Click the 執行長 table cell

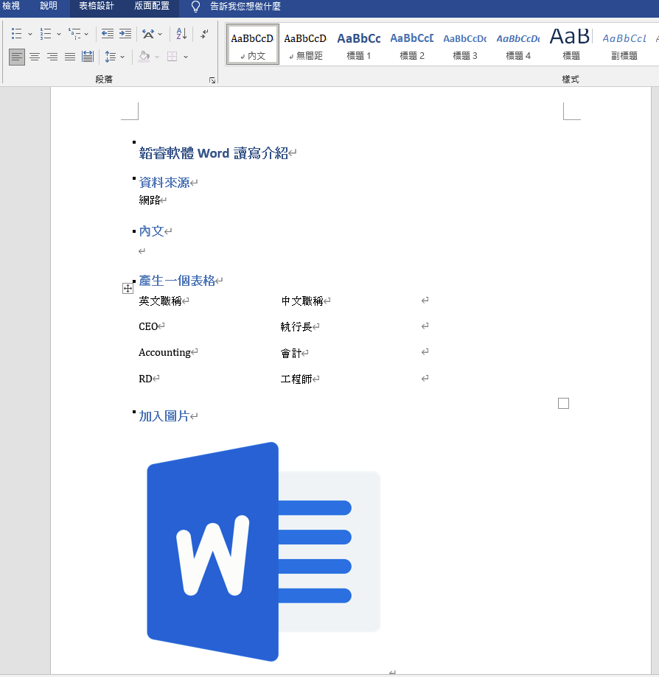click(x=296, y=327)
